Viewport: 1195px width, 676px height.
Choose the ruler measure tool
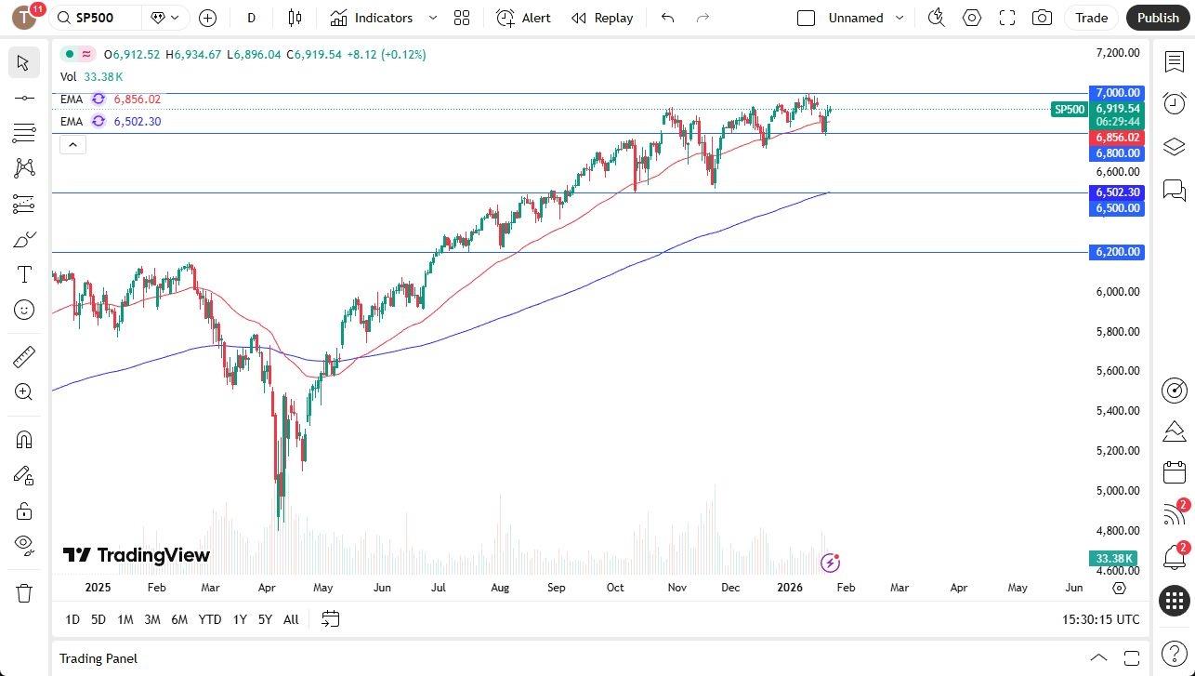coord(24,356)
